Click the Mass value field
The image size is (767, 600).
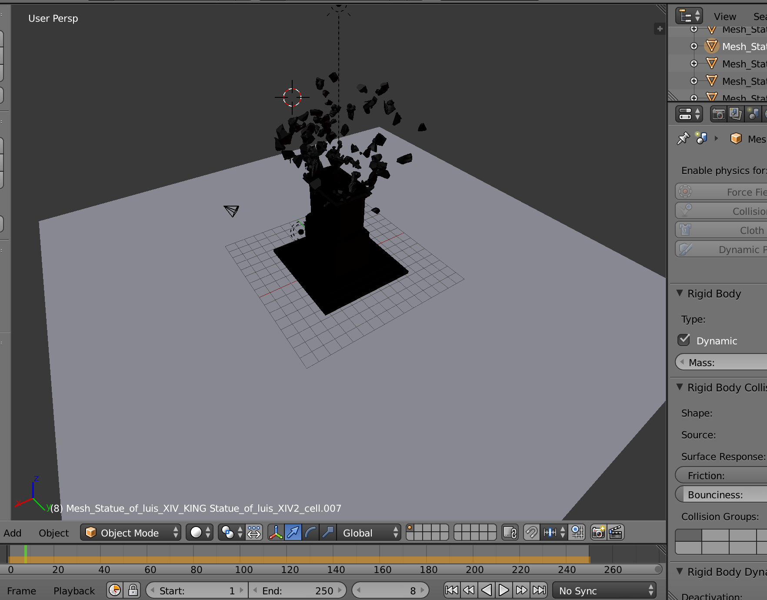pyautogui.click(x=721, y=362)
